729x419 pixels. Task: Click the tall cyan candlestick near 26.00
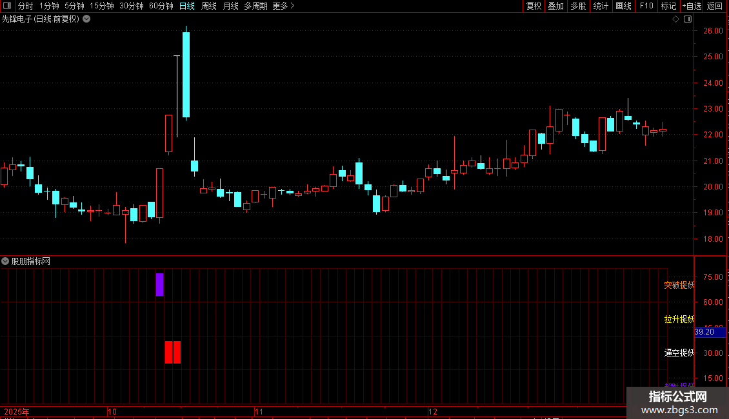[x=186, y=74]
